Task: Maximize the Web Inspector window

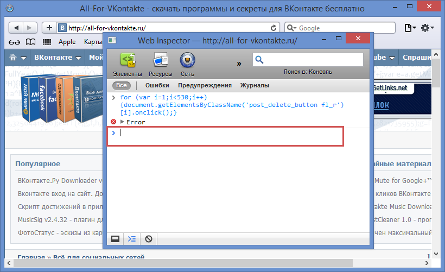Action: click(x=339, y=38)
